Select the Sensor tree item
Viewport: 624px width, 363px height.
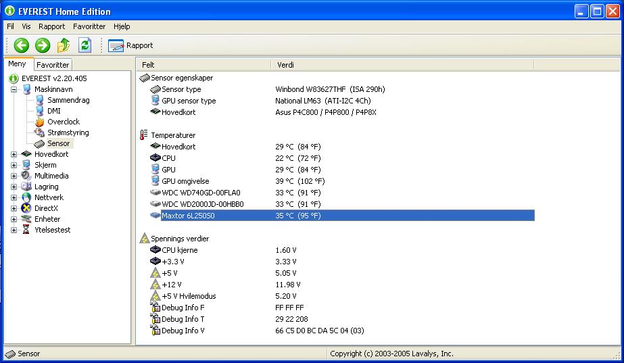(x=59, y=143)
